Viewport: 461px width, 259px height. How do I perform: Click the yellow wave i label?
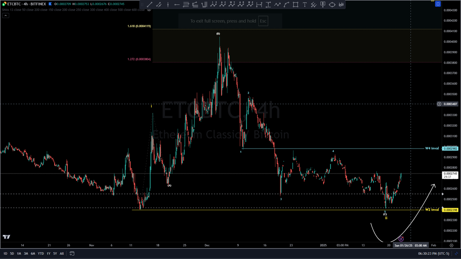pyautogui.click(x=151, y=106)
